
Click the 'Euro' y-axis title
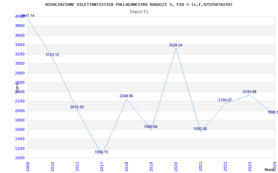coord(17,88)
